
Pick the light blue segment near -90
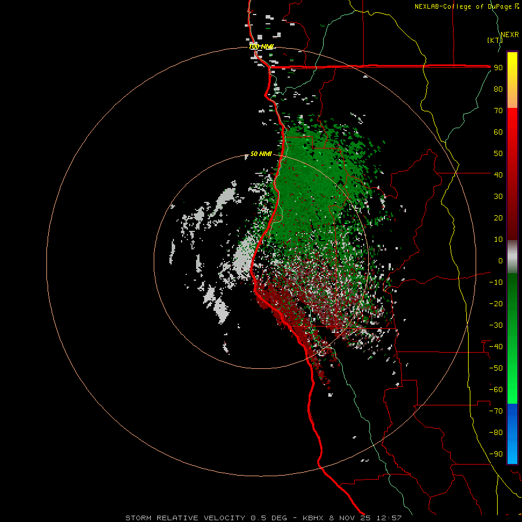512,453
